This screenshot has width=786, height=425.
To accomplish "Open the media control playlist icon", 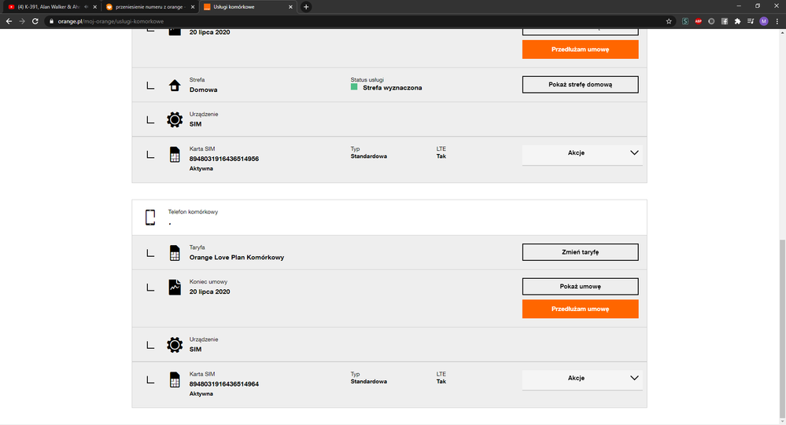I will click(750, 21).
